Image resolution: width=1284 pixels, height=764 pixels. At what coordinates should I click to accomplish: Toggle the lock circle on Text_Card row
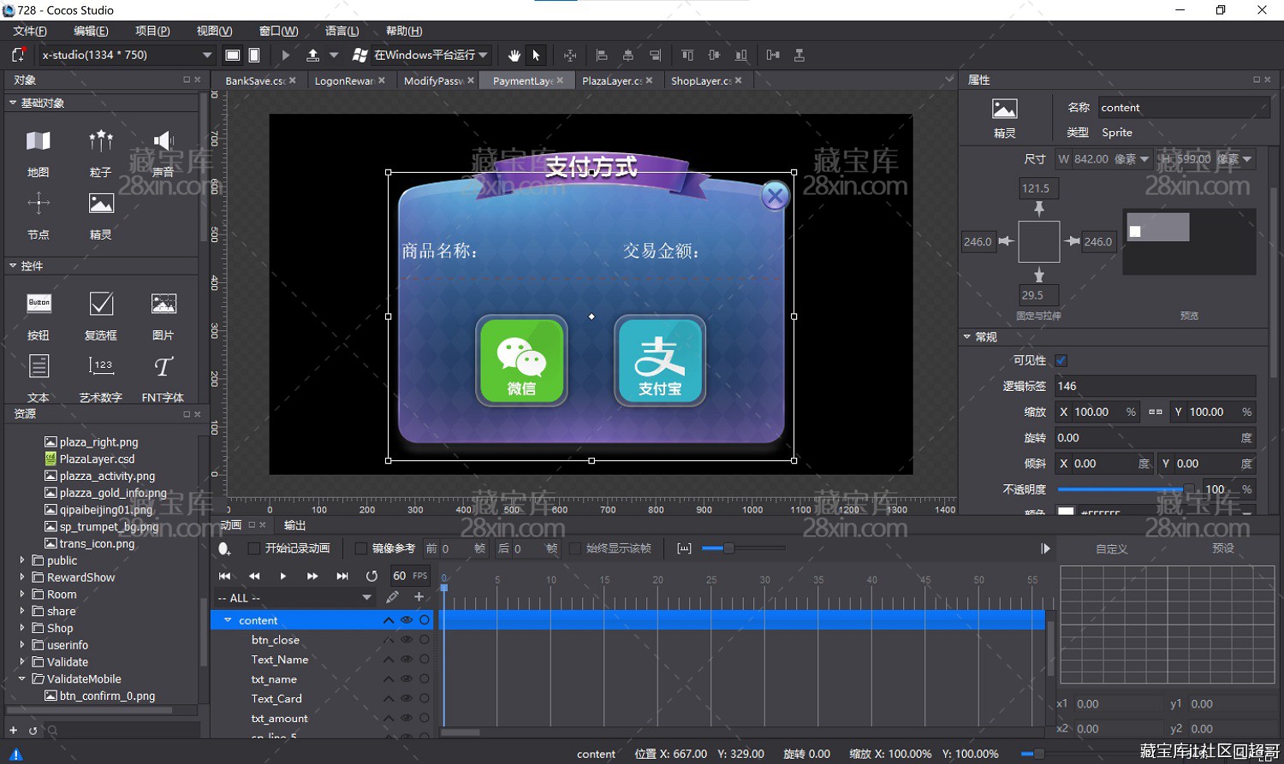pyautogui.click(x=425, y=699)
